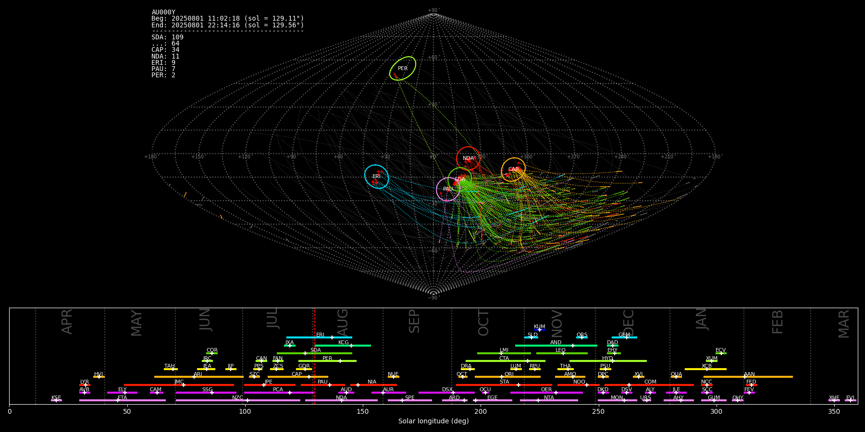Click the LMI shower bar in timeline
Screen dimensions: 865x432
[504, 353]
